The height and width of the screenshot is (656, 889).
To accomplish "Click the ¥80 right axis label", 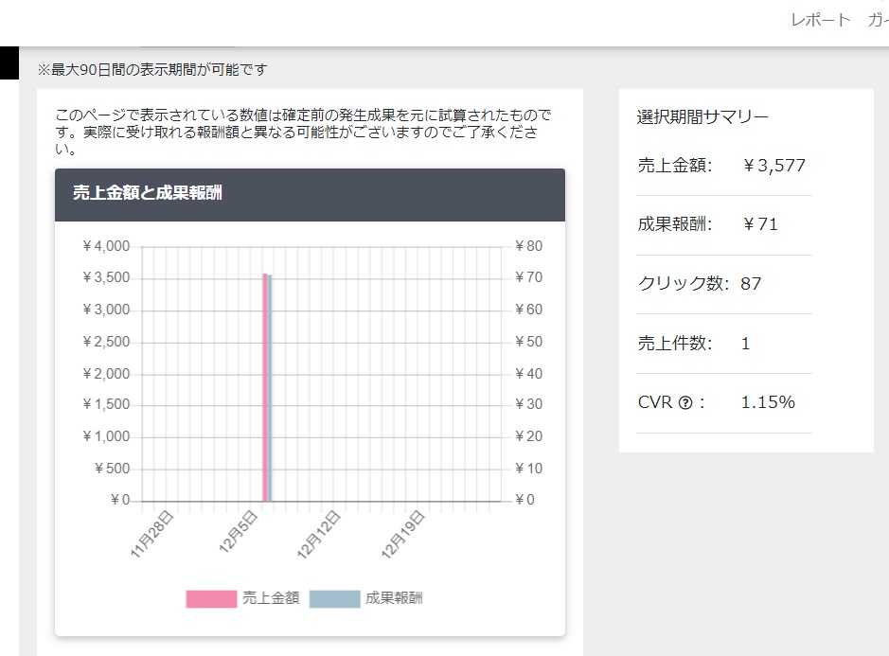I will click(x=528, y=246).
